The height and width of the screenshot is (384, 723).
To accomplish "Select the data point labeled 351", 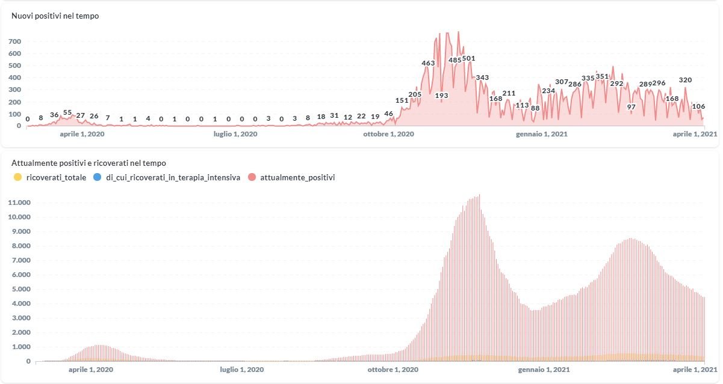I will pyautogui.click(x=602, y=76).
